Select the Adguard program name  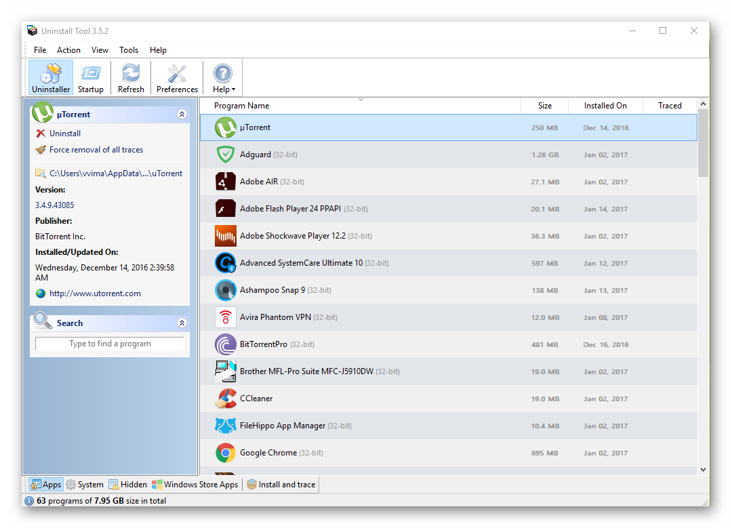point(256,155)
